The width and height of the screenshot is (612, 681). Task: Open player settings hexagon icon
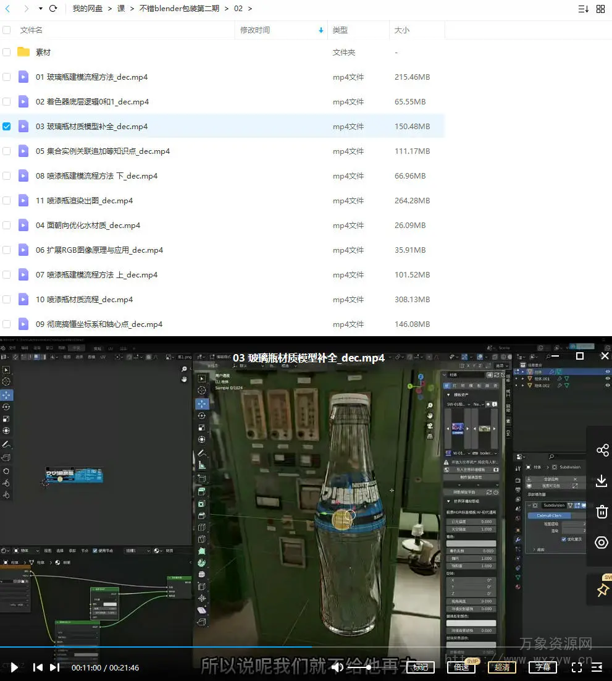pyautogui.click(x=602, y=543)
